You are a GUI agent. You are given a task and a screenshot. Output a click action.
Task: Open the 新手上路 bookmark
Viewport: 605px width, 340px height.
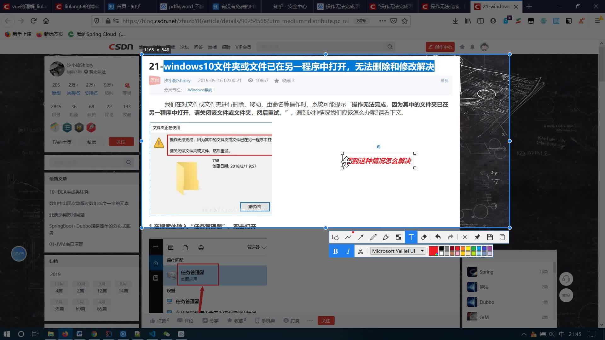point(18,34)
